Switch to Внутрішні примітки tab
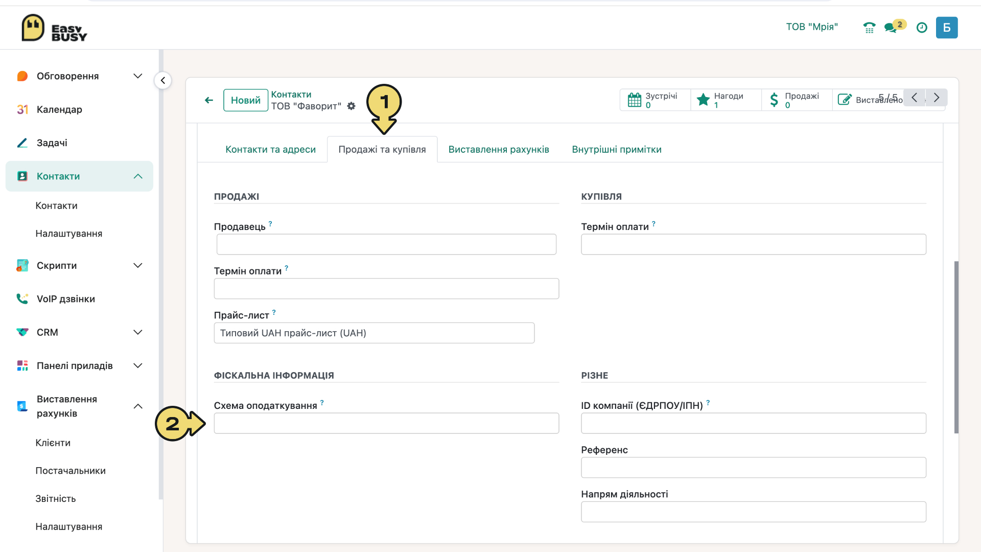Screen dimensions: 981x552 click(617, 149)
